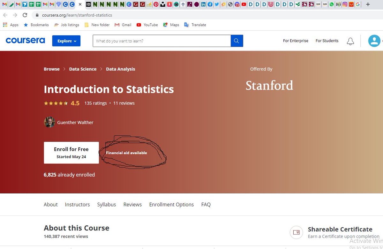Click instructor Guenther Walther's name
Image resolution: width=383 pixels, height=249 pixels.
[x=75, y=122]
